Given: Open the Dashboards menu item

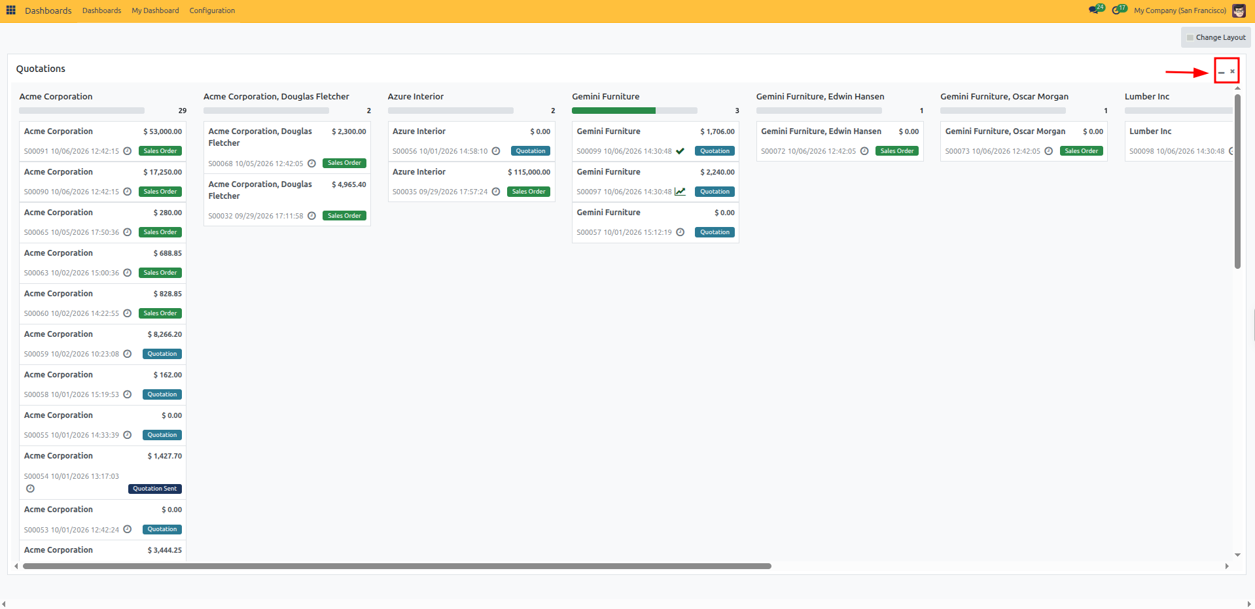Looking at the screenshot, I should [x=101, y=10].
